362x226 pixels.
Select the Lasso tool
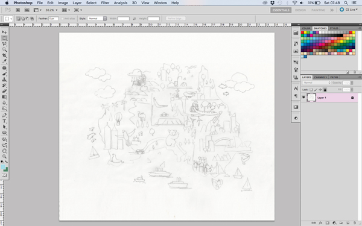[x=4, y=44]
